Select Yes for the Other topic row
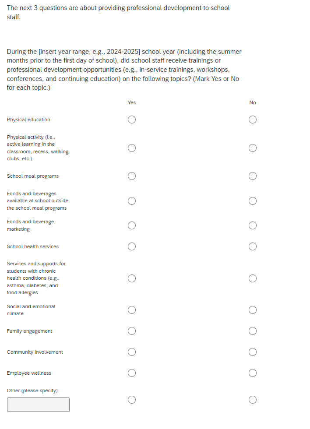Image resolution: width=310 pixels, height=429 pixels. [132, 399]
